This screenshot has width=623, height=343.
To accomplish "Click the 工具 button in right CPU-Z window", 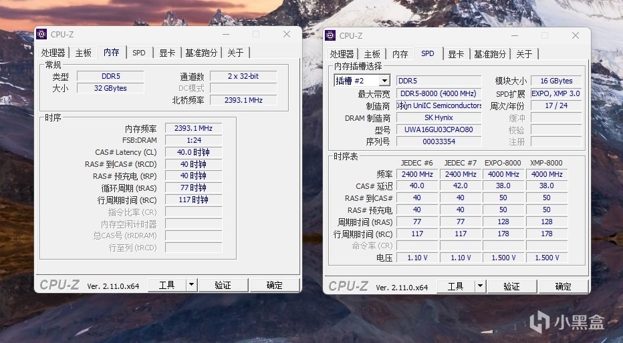I will pos(456,286).
